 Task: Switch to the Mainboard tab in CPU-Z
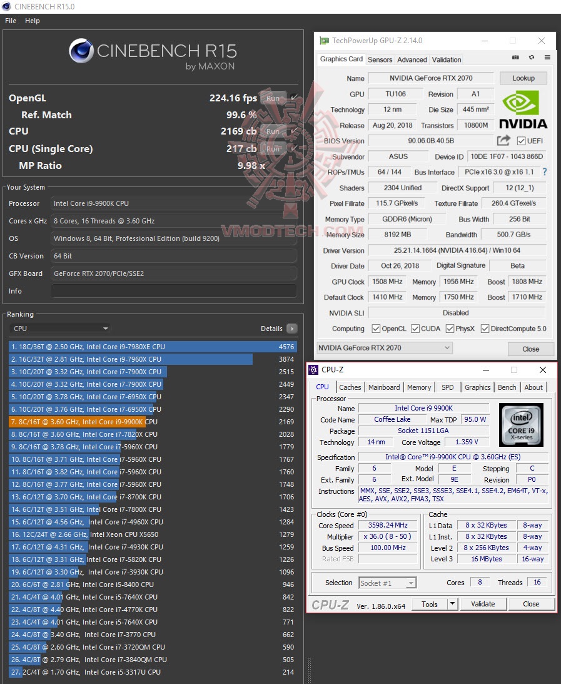384,387
